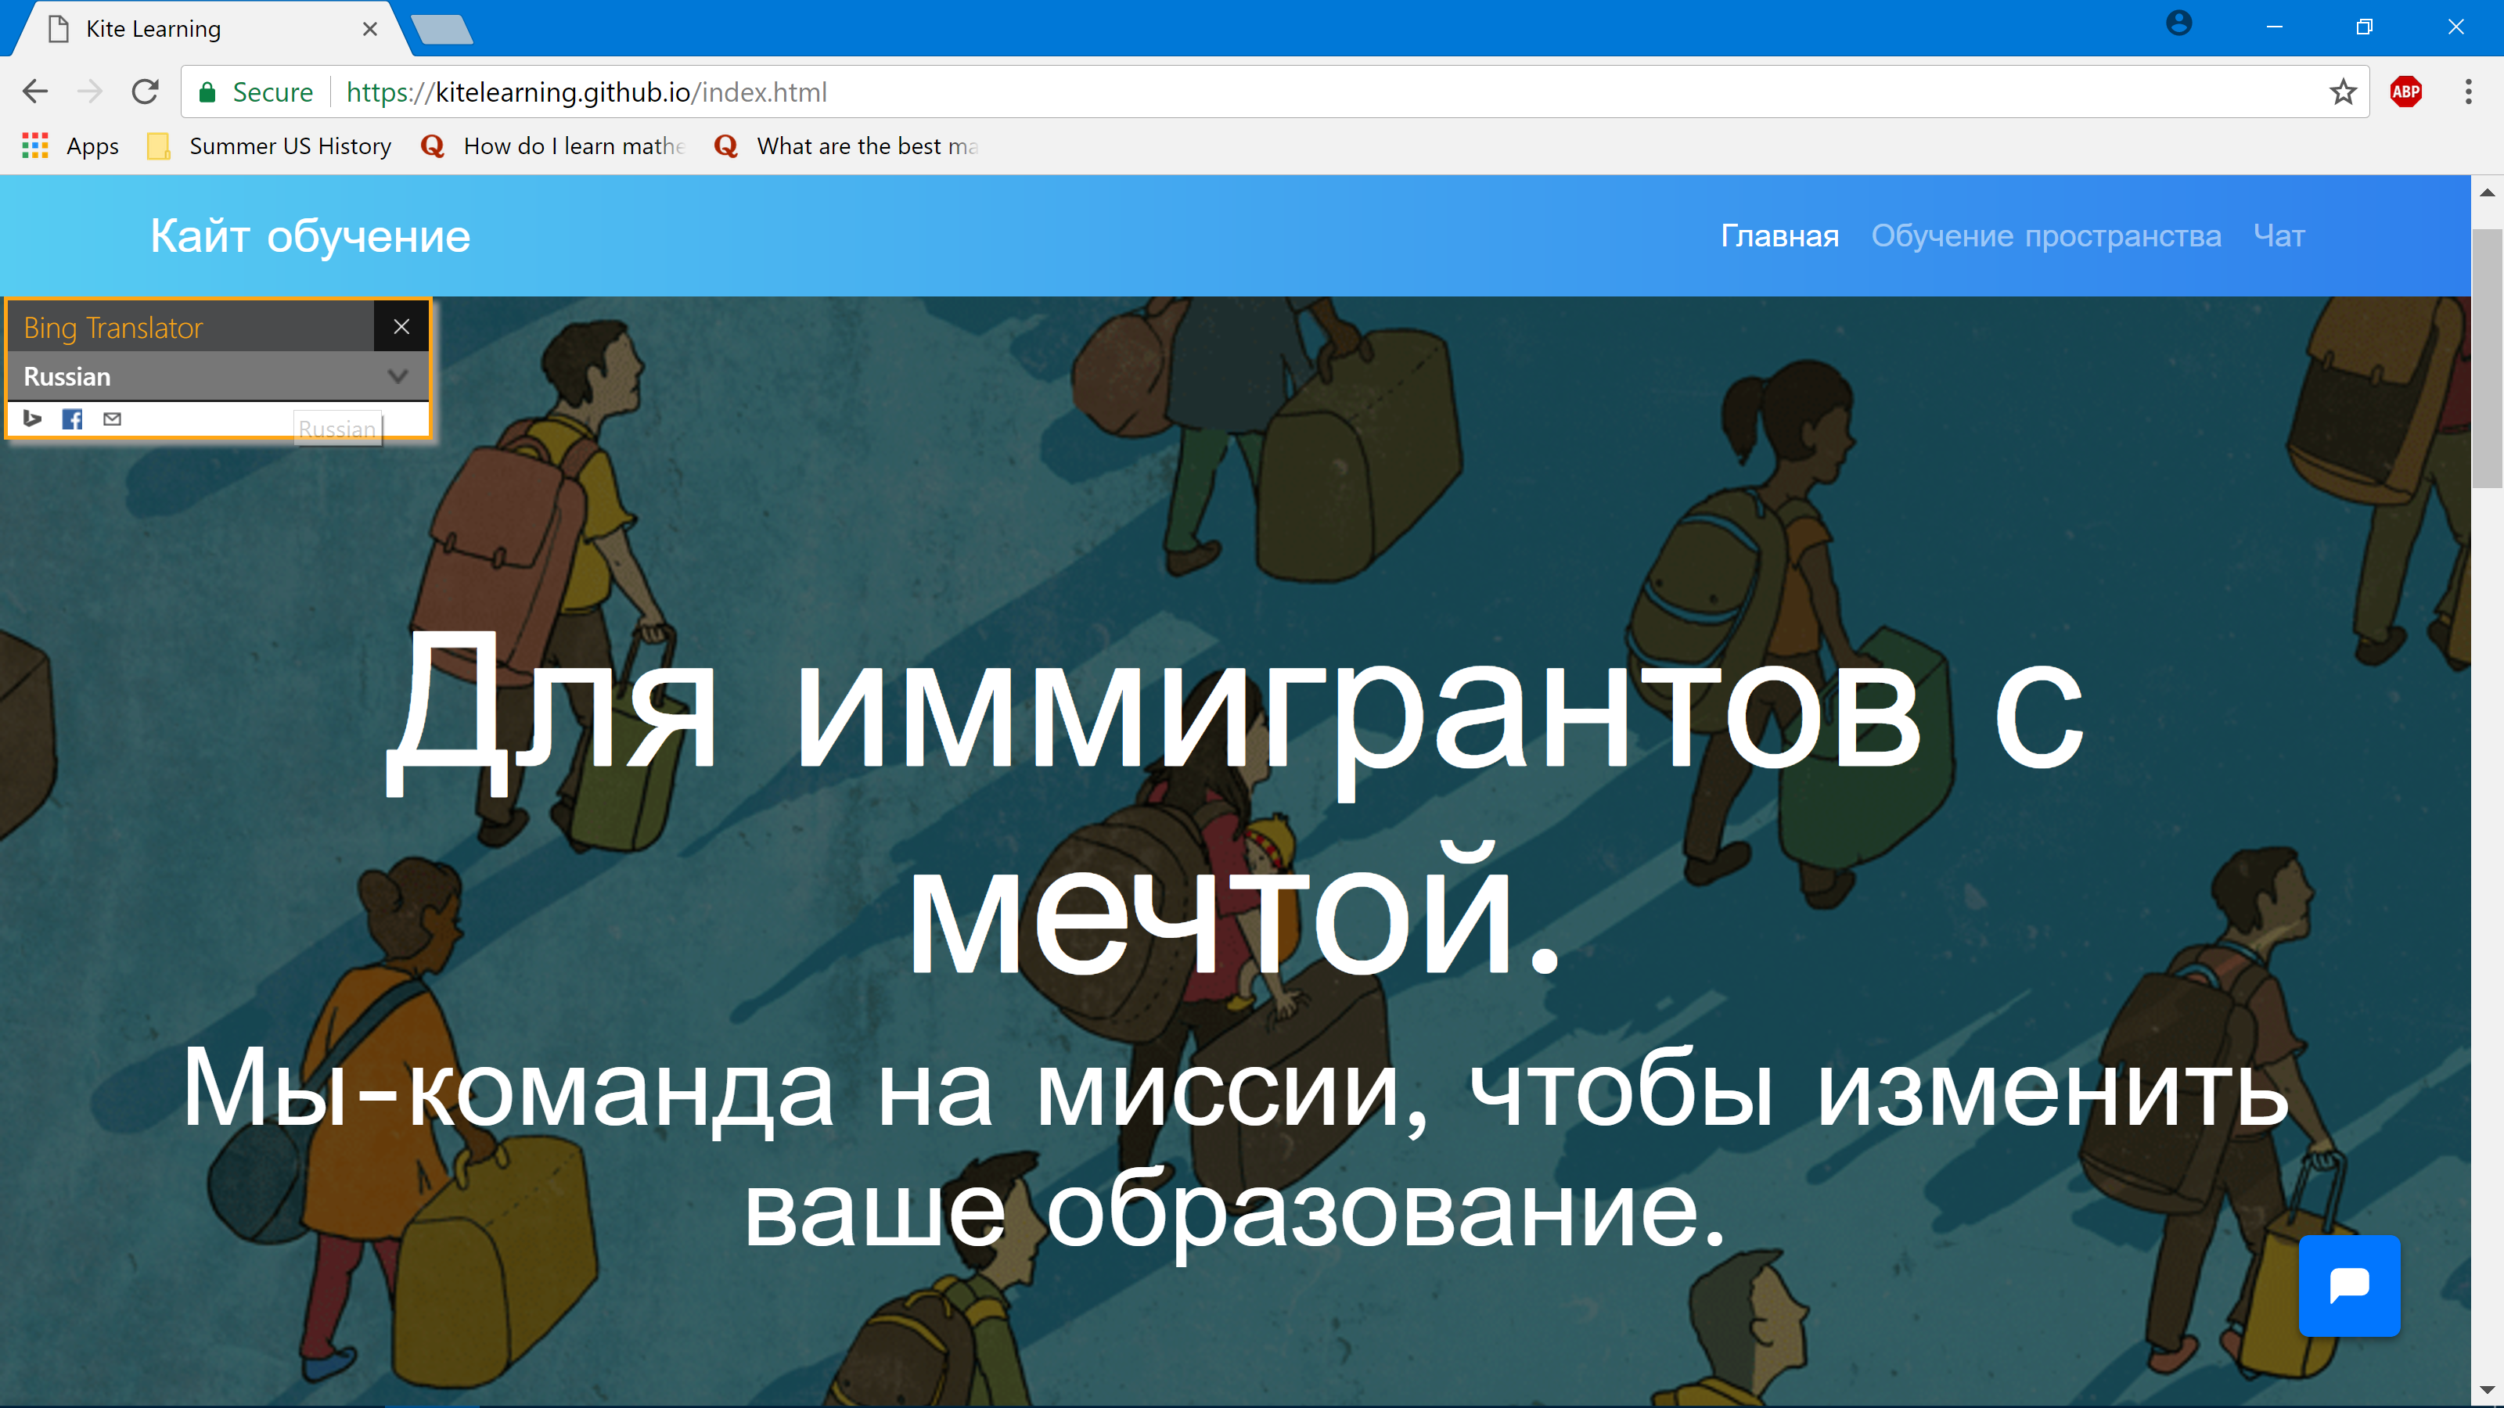
Task: Click the Bing logo in translator widget
Action: click(32, 418)
